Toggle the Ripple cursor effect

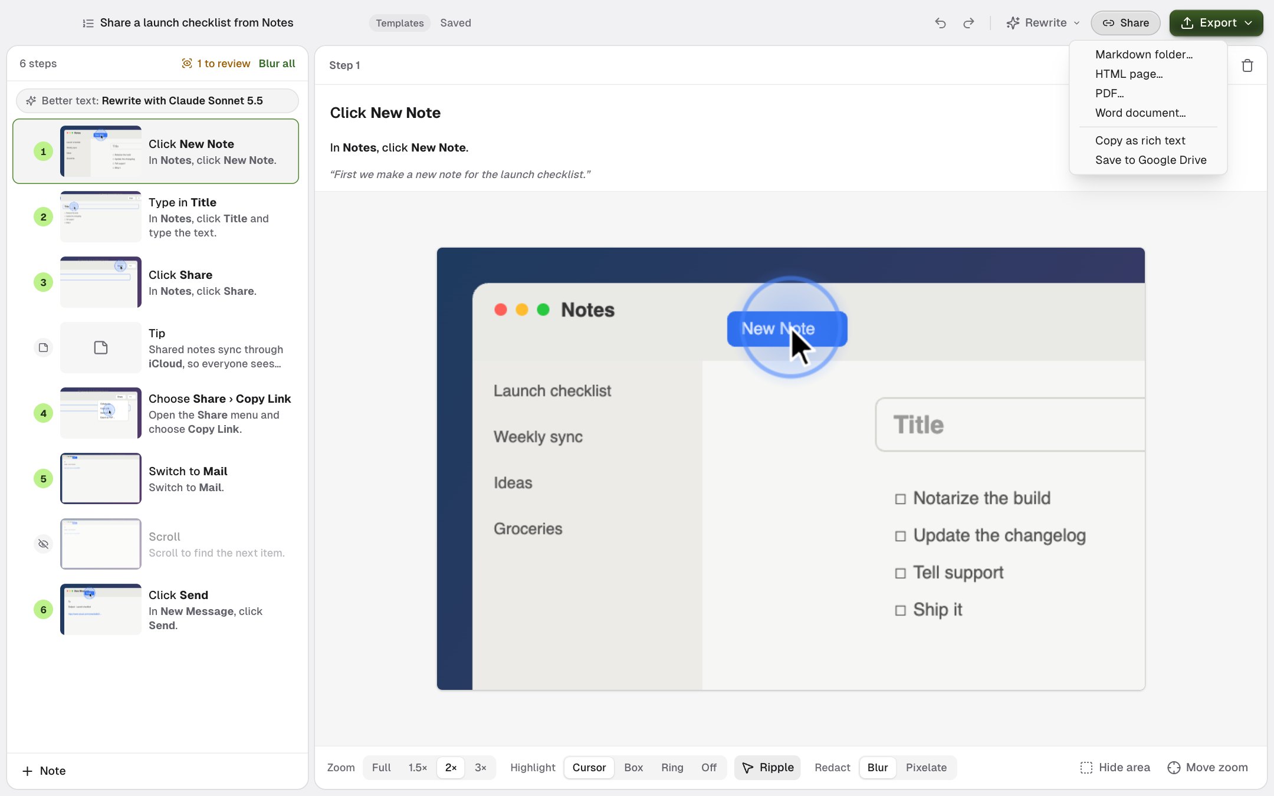pyautogui.click(x=767, y=767)
